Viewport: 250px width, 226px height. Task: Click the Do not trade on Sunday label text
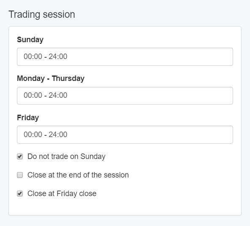click(x=66, y=156)
